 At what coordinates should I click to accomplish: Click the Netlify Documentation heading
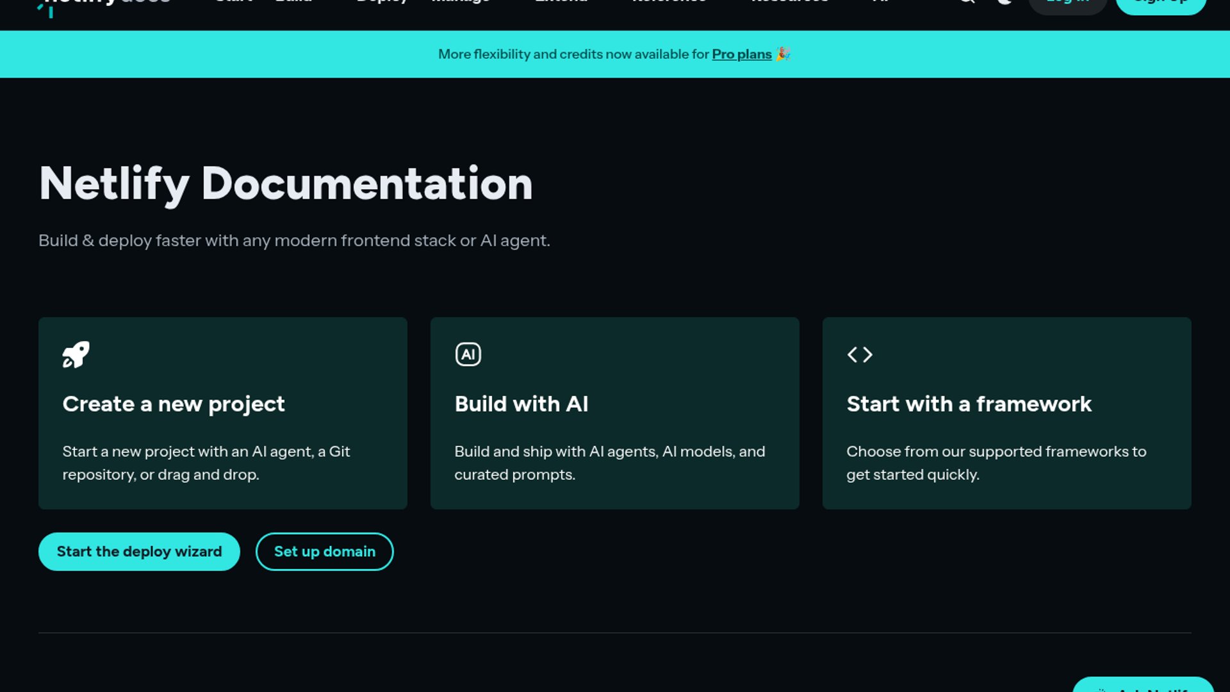[286, 184]
